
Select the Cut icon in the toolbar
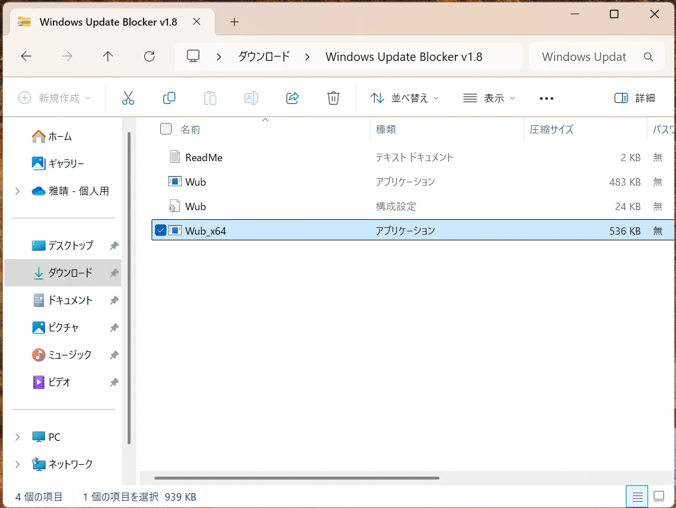(x=128, y=97)
